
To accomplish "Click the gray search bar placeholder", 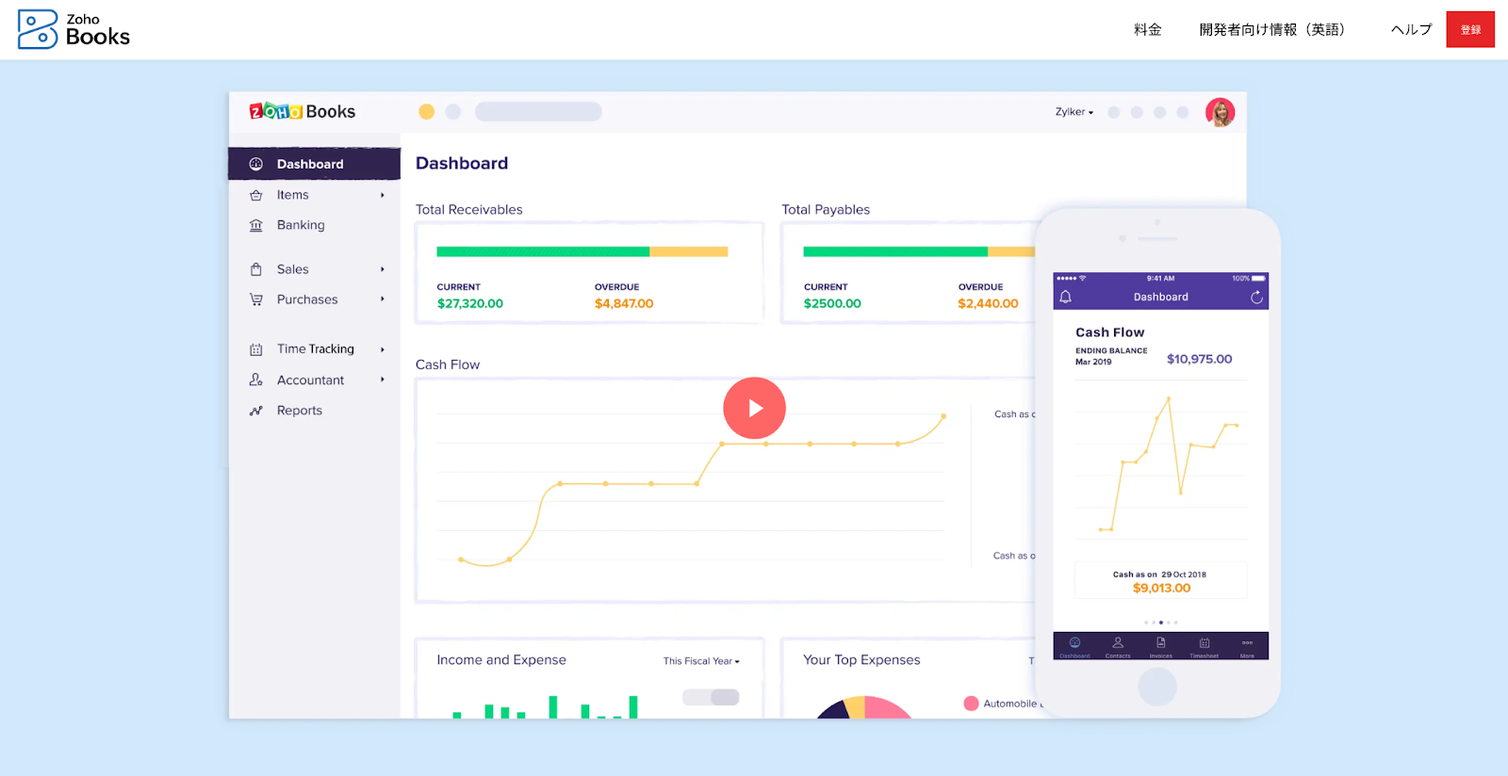I will coord(538,112).
